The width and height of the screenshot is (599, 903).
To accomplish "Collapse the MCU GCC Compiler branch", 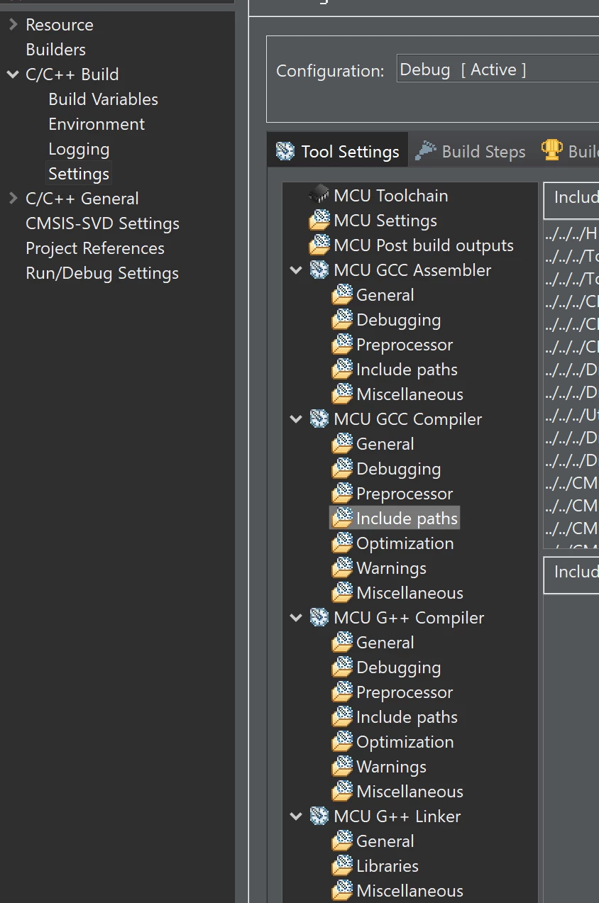I will tap(297, 419).
